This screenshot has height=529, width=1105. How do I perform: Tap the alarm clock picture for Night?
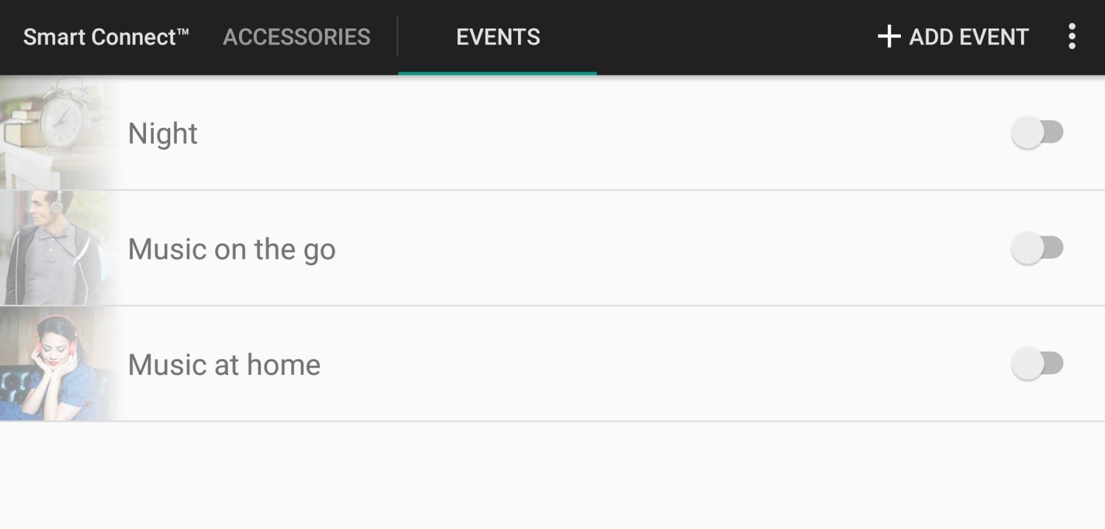pos(59,132)
